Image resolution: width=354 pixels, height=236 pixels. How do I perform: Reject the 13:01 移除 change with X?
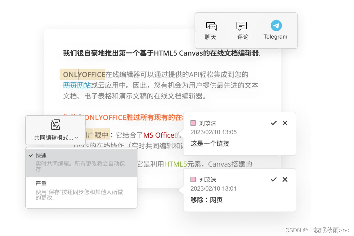click(x=285, y=179)
